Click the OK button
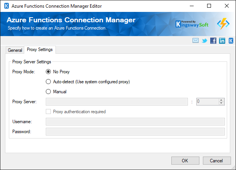The image size is (236, 170). click(x=185, y=161)
